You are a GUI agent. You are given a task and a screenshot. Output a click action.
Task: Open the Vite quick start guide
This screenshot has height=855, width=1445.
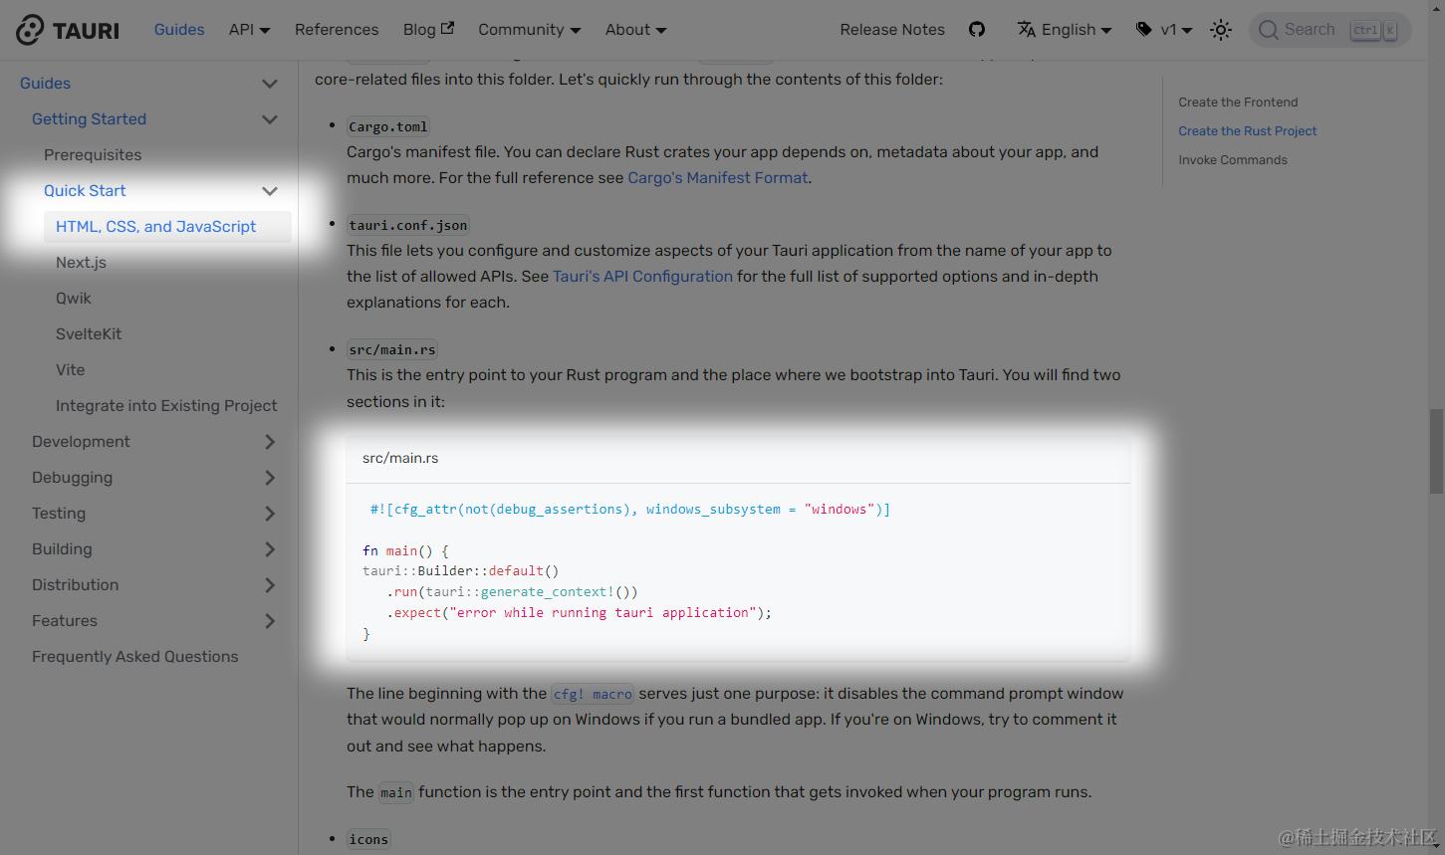tap(71, 370)
